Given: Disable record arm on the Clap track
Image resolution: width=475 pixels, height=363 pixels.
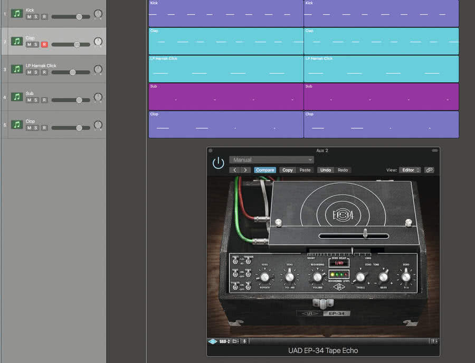Looking at the screenshot, I should pyautogui.click(x=44, y=44).
